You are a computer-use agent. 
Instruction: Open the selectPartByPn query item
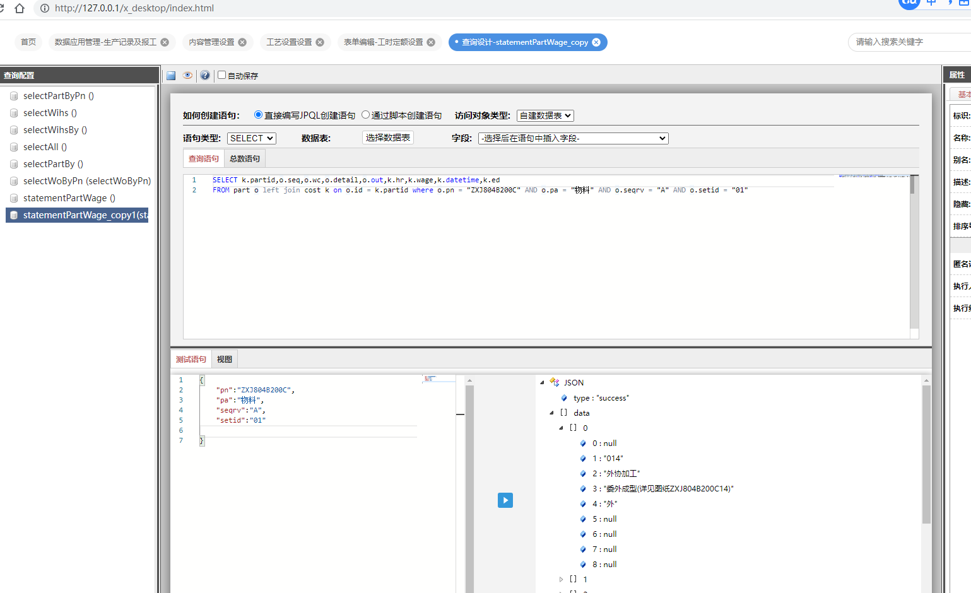[x=58, y=96]
